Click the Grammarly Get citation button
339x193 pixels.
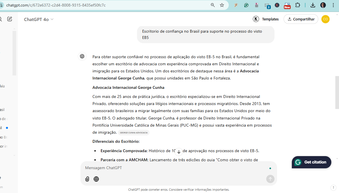311,162
